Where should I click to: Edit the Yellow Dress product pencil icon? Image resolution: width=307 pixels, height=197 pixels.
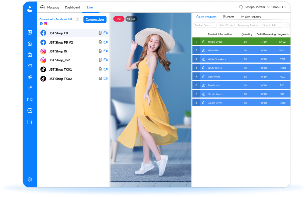203,42
